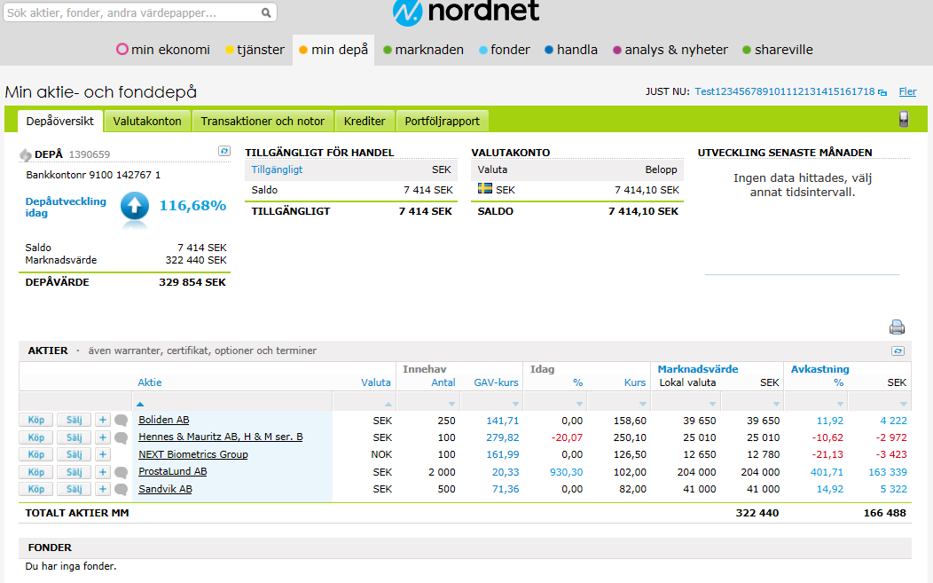The image size is (933, 583).
Task: Click the Nordnet logo
Action: [x=466, y=12]
